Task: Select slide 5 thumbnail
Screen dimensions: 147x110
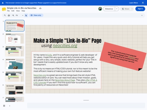Action: pos(15,77)
